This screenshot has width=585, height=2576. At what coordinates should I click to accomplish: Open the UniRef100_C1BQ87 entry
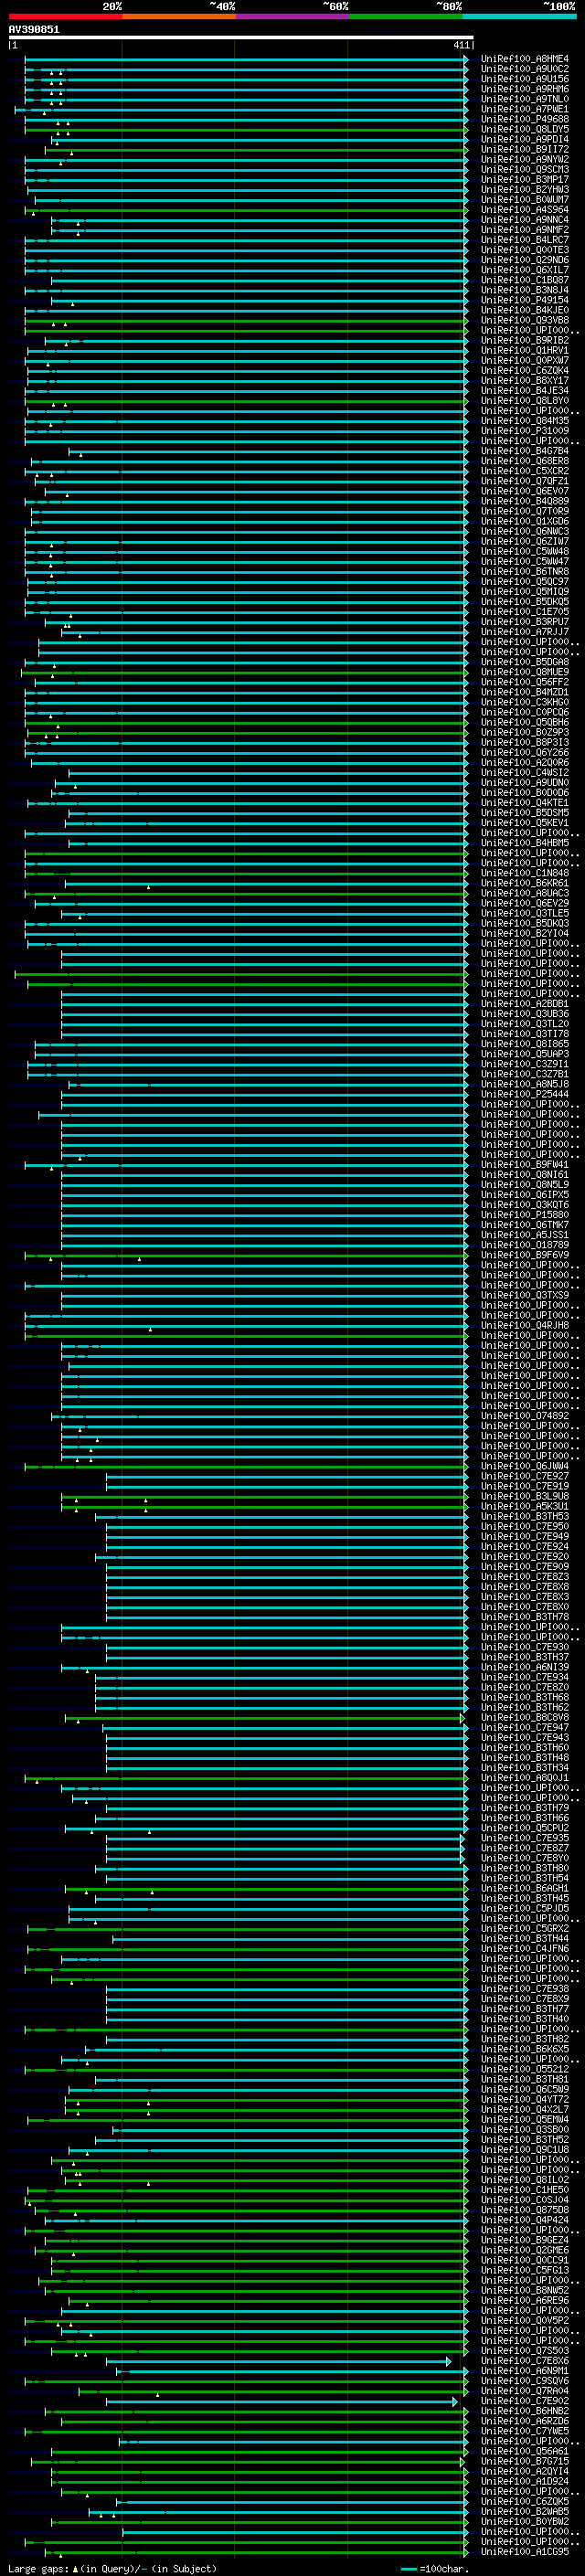point(524,280)
